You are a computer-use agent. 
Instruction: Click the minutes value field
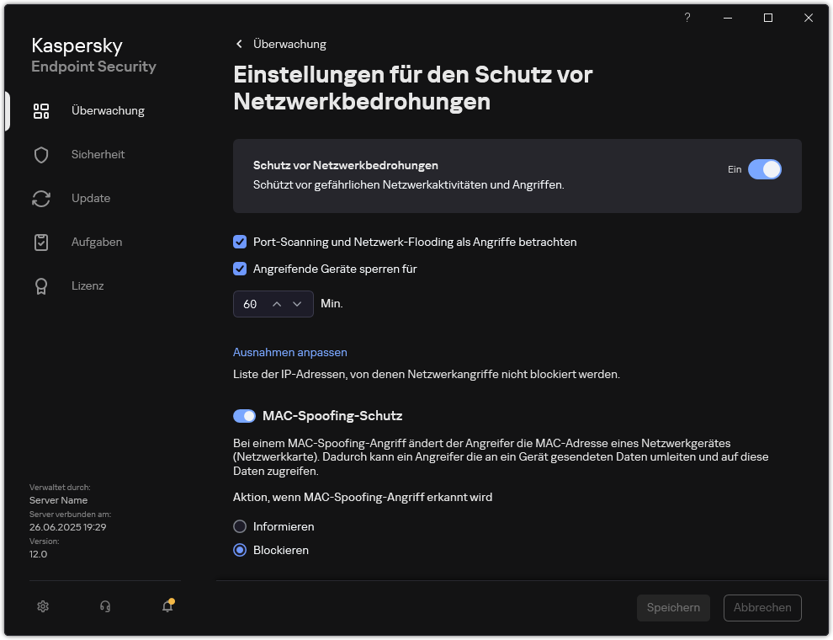(x=250, y=303)
